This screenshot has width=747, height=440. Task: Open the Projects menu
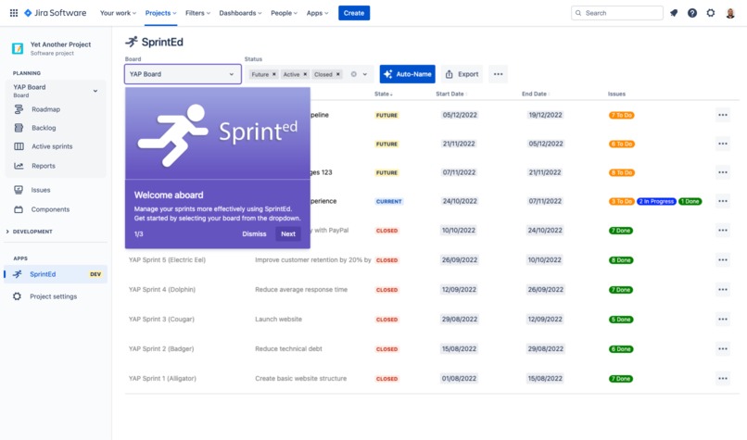pyautogui.click(x=160, y=13)
